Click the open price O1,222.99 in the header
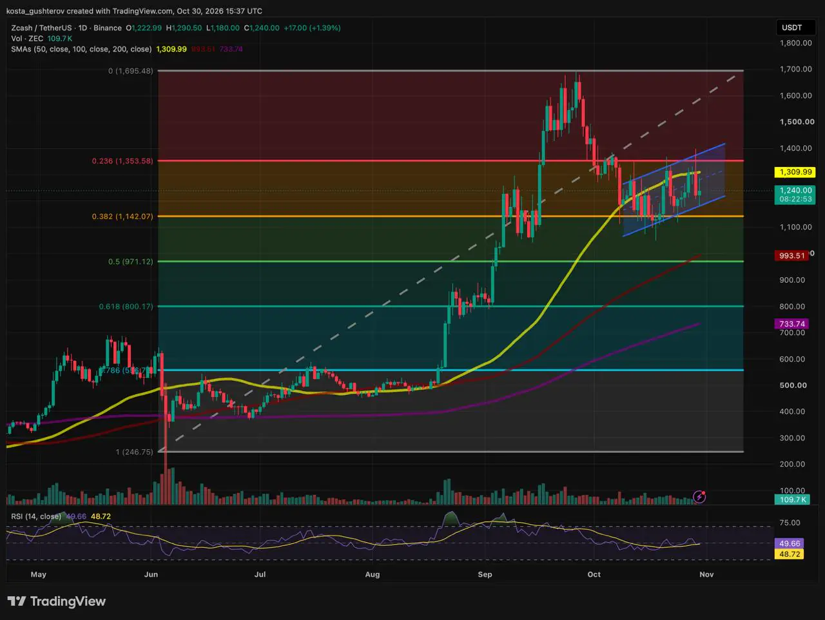The height and width of the screenshot is (620, 825). point(145,28)
